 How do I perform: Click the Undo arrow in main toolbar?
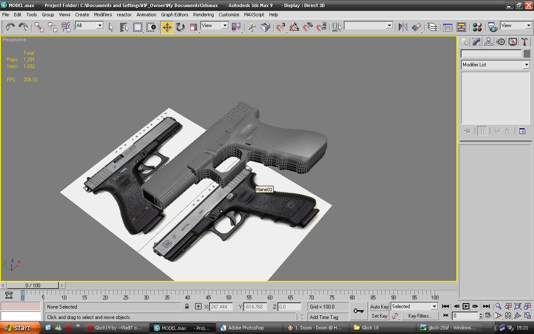click(x=10, y=27)
